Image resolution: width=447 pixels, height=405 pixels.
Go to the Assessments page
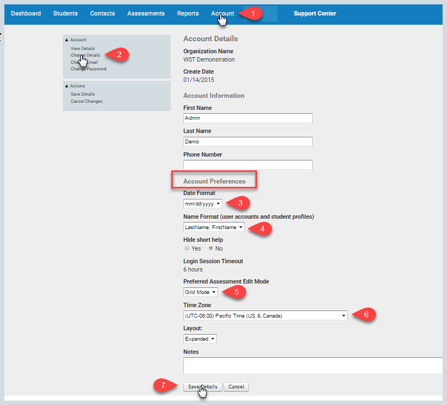pyautogui.click(x=146, y=13)
